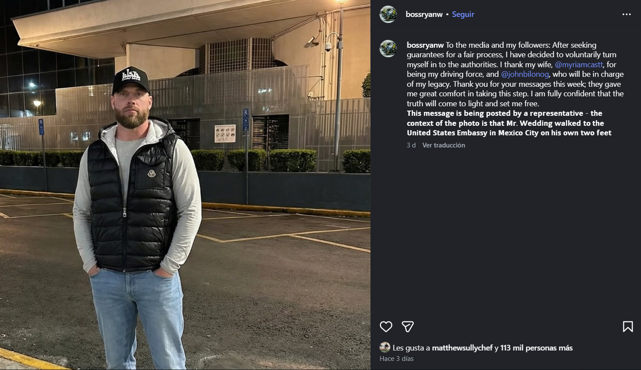The width and height of the screenshot is (641, 370).
Task: Click the avatar beside the caption
Action: coord(388,49)
